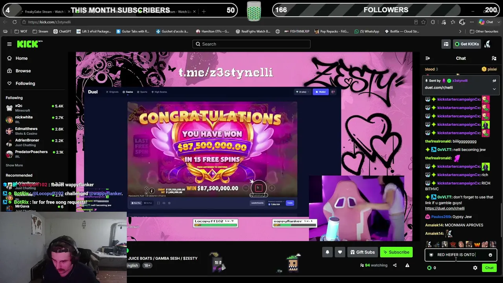
Task: Click the Gift Subs button
Action: tap(362, 252)
